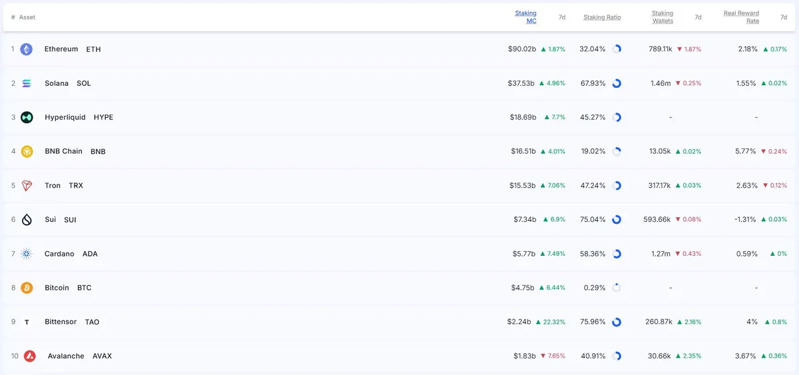Screen dimensions: 799x375
Task: Open the Hyperliquid asset name link
Action: click(65, 117)
